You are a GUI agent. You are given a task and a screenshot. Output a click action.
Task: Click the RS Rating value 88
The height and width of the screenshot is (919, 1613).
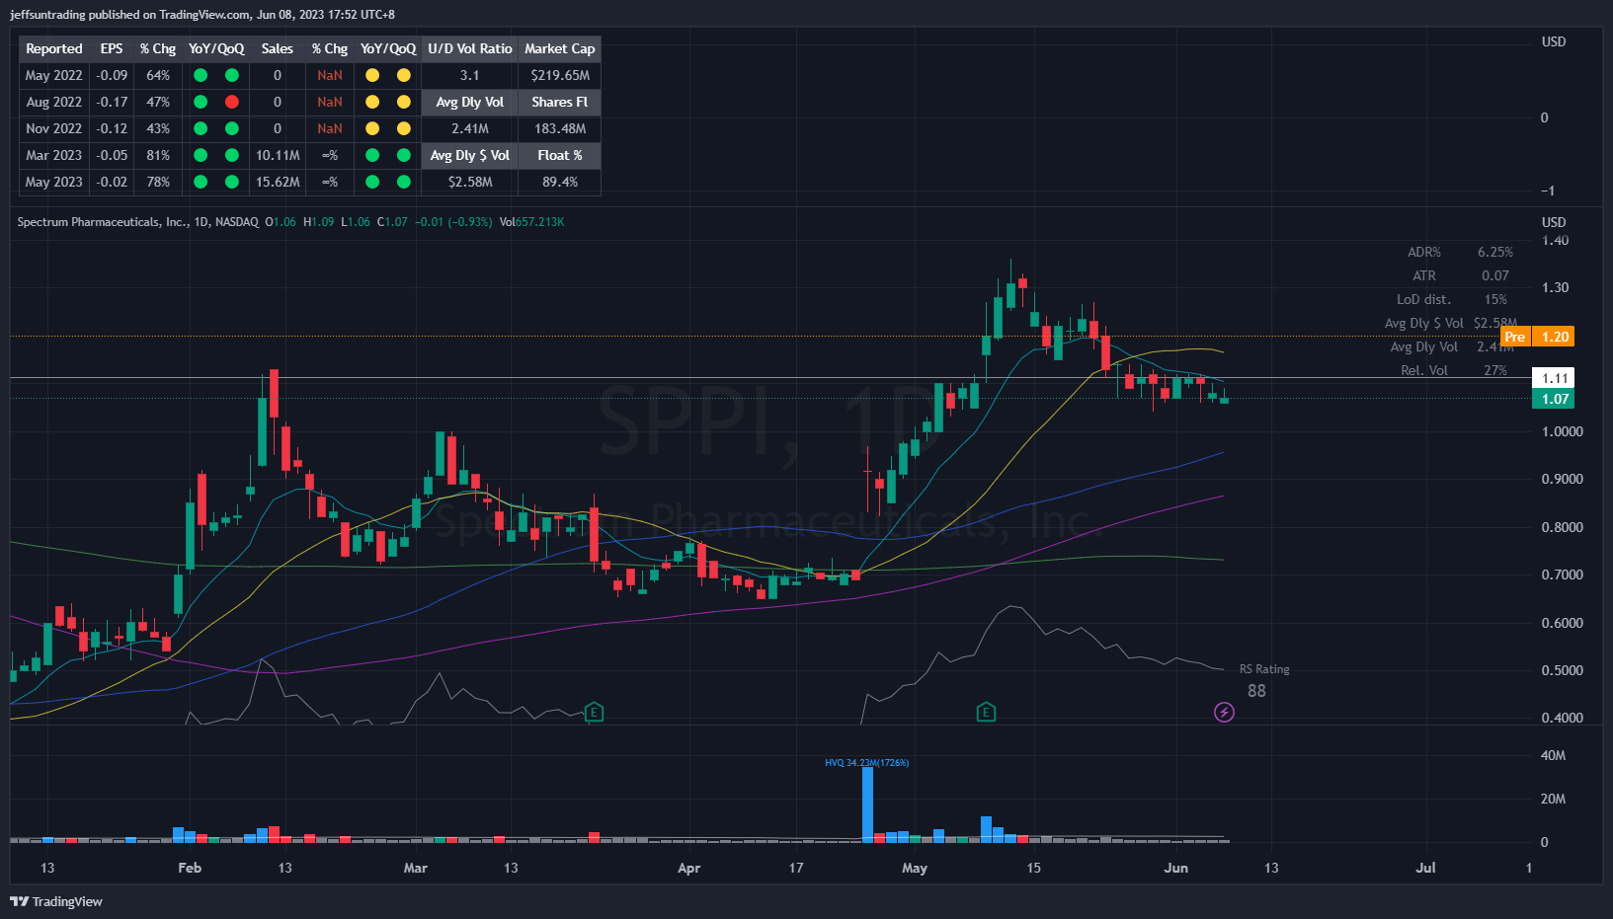[1256, 691]
